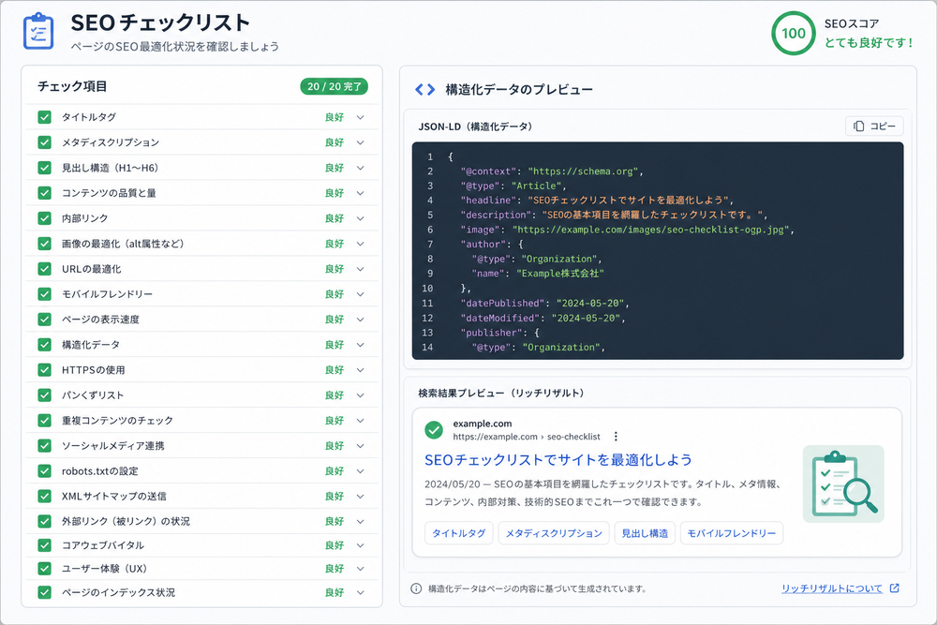Click the タイトルタグ sitelink chip

(459, 533)
